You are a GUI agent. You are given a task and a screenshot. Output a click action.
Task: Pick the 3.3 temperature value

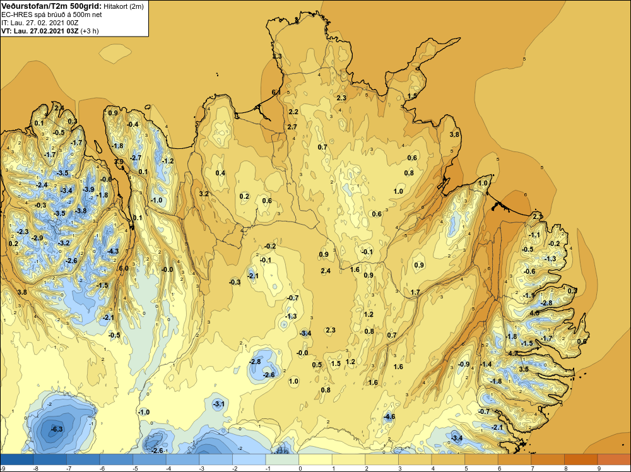tap(277, 56)
